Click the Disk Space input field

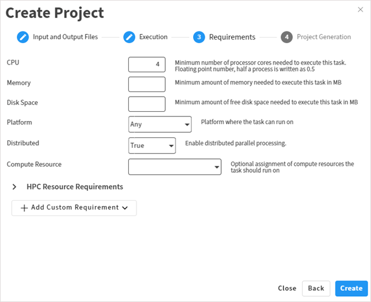tap(146, 104)
